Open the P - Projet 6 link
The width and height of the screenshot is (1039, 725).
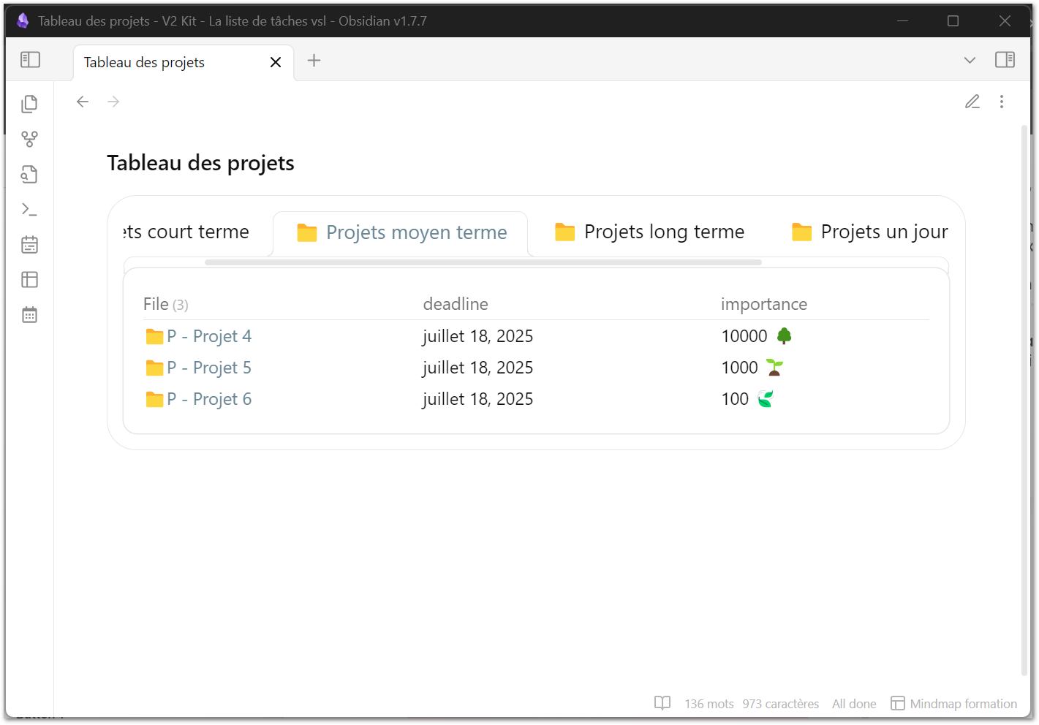(208, 399)
